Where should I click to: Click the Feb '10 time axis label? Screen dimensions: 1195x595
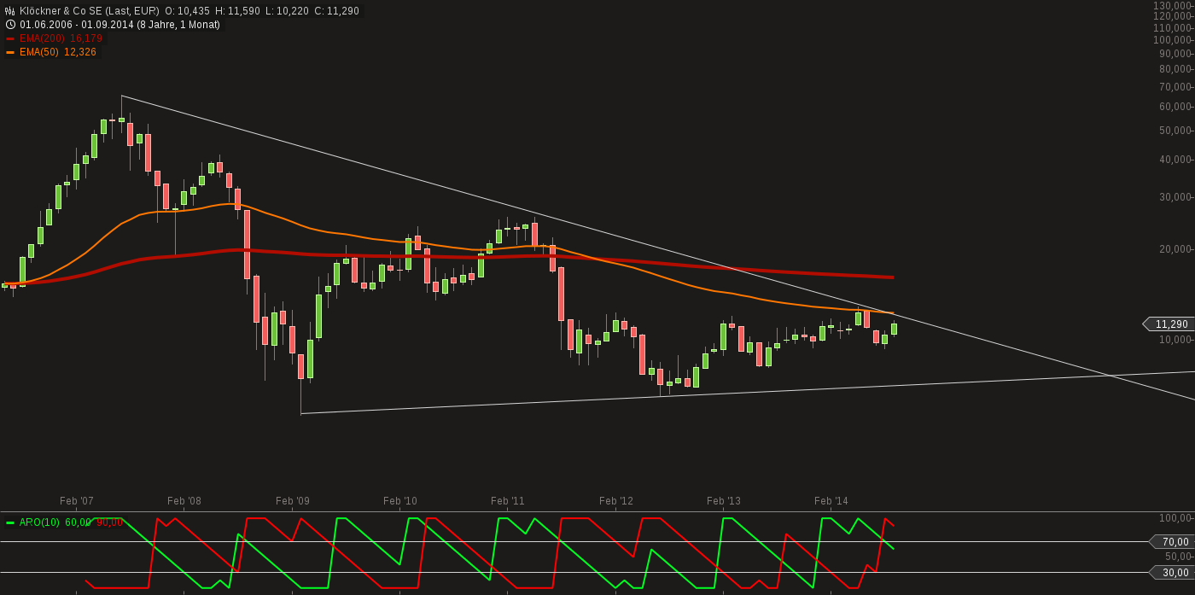click(x=400, y=501)
